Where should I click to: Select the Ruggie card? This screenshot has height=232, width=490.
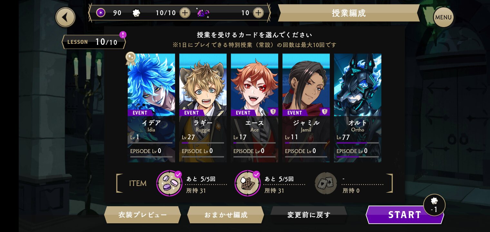pyautogui.click(x=203, y=108)
